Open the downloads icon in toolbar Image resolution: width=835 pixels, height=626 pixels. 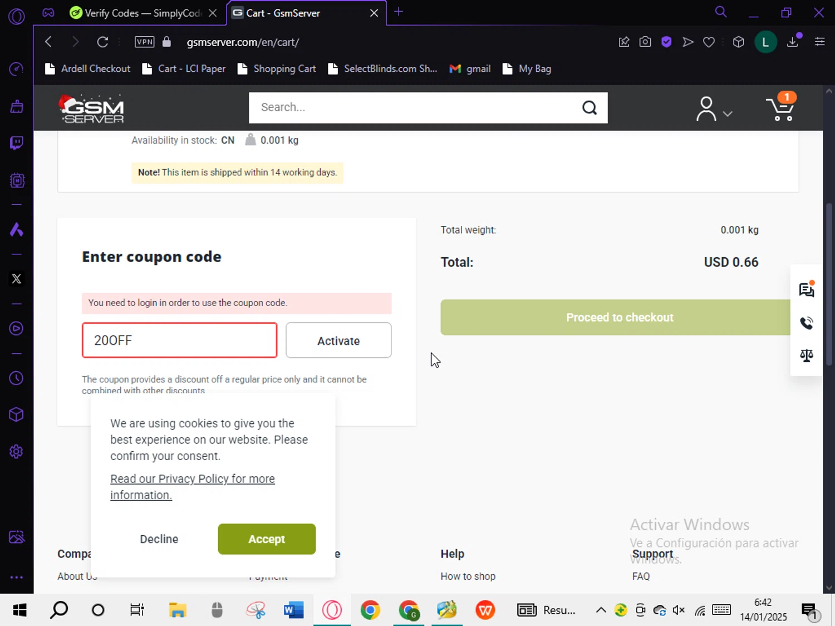tap(793, 42)
